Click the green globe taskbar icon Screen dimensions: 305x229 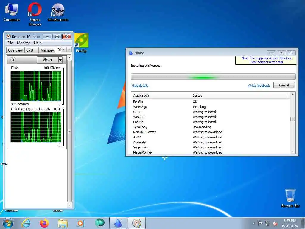[x=99, y=223]
